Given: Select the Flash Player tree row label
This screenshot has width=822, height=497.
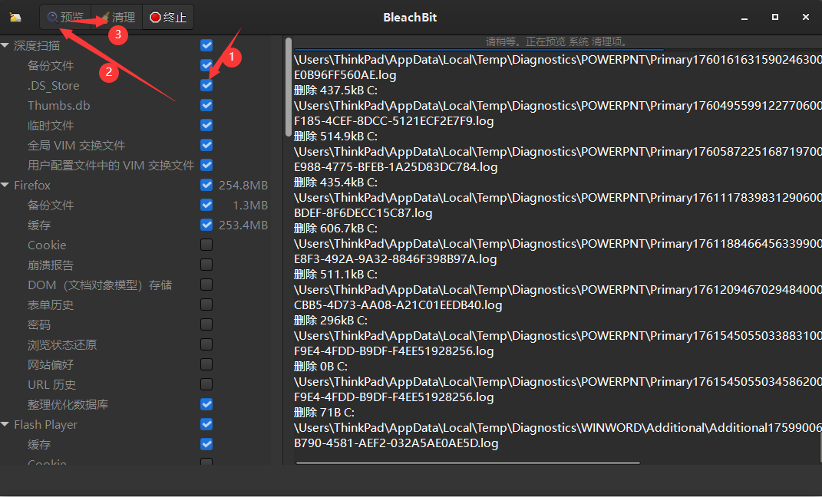Looking at the screenshot, I should 45,425.
